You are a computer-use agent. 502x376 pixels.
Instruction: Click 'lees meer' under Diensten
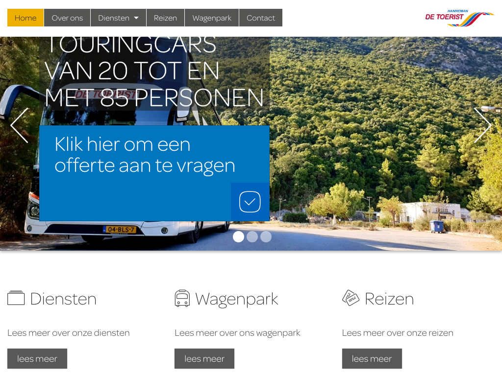(37, 359)
